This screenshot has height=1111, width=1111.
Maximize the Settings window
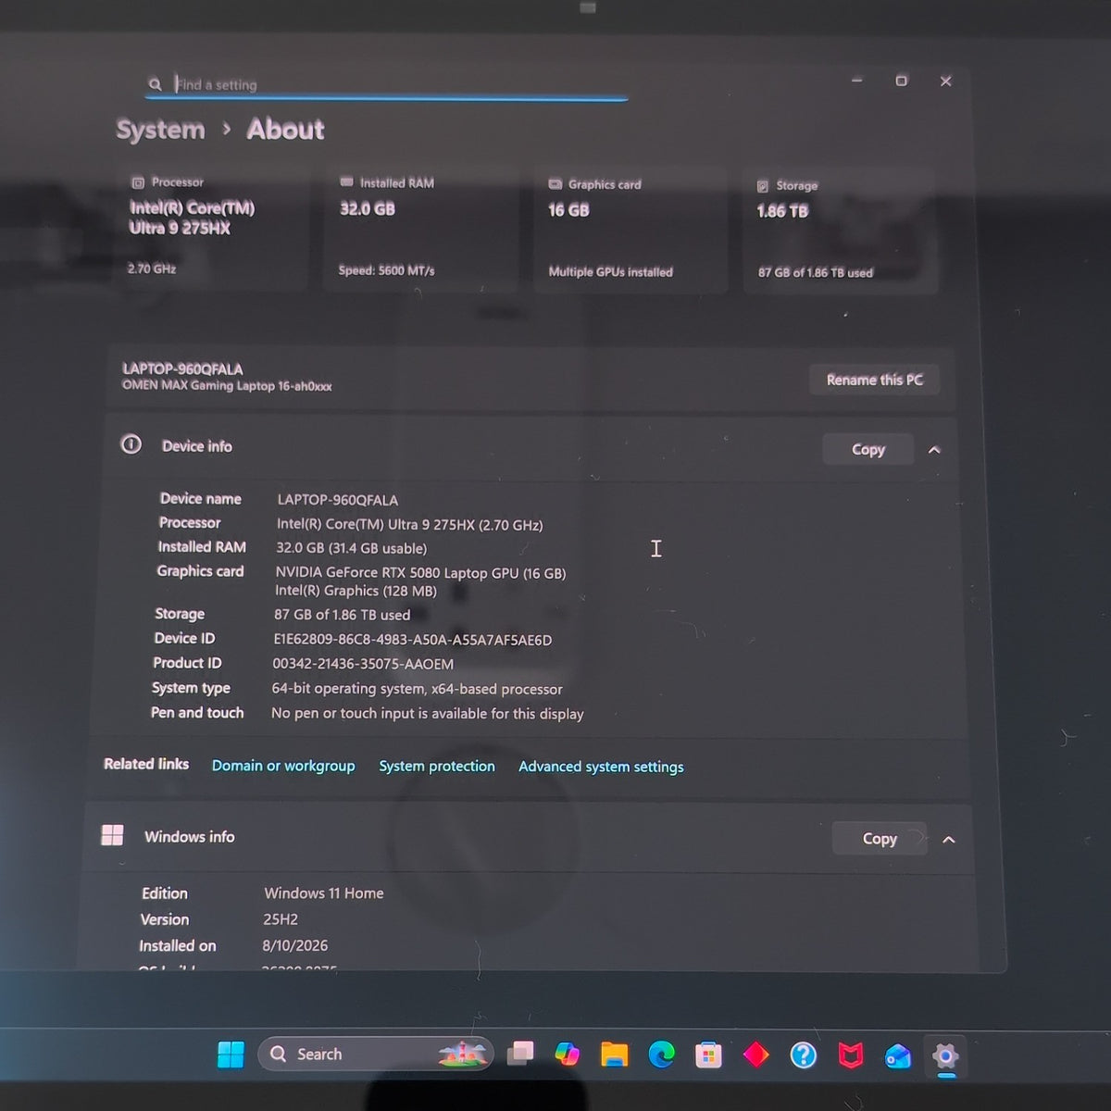tap(901, 81)
